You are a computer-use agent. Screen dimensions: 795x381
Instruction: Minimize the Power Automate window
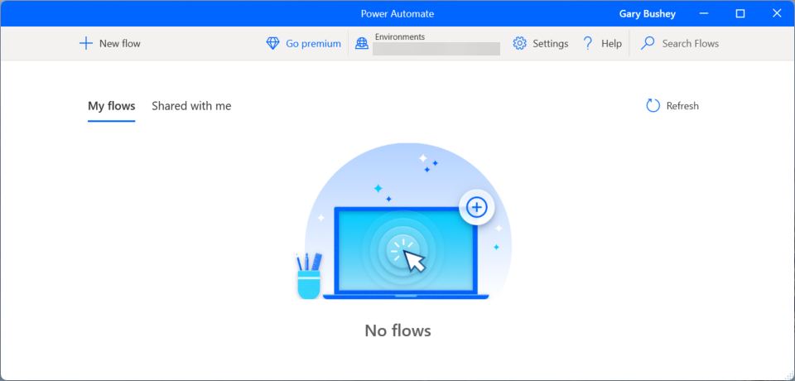(704, 14)
